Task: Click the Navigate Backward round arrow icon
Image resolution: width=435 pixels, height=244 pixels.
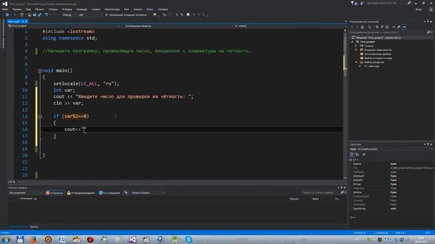Action: (7, 15)
